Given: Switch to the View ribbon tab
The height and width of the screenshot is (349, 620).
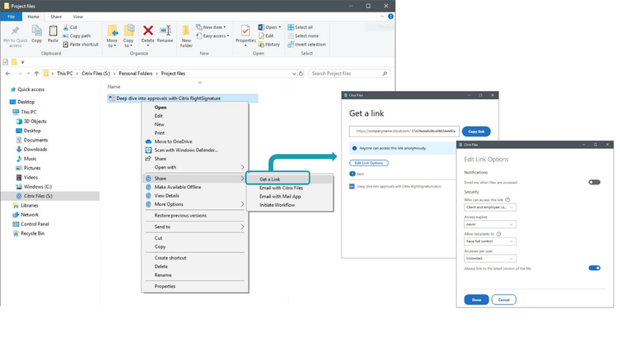Looking at the screenshot, I should click(78, 17).
